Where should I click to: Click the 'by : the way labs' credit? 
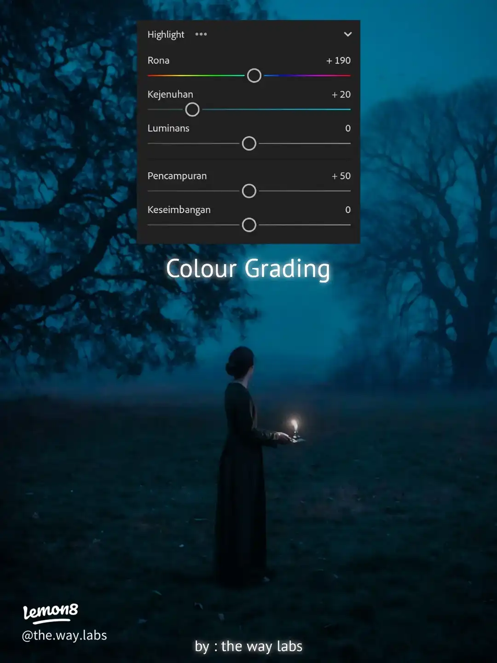coord(249,646)
